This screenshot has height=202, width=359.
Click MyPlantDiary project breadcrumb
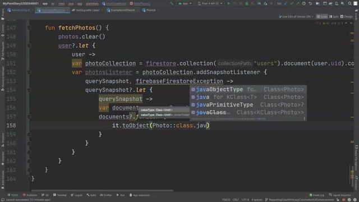(21, 3)
